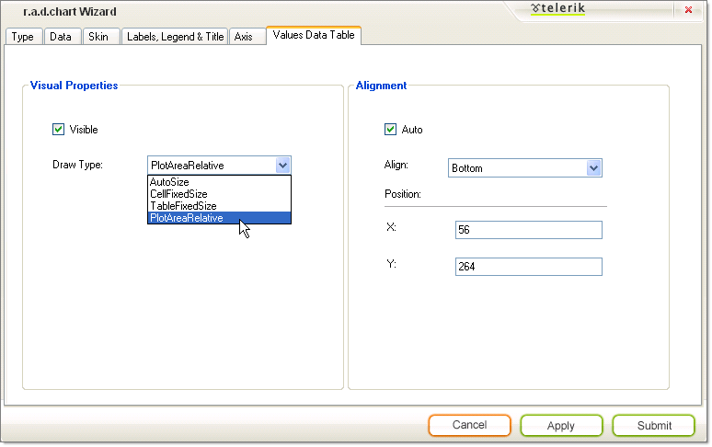
Task: Select the Values Data Table tab
Action: (314, 35)
